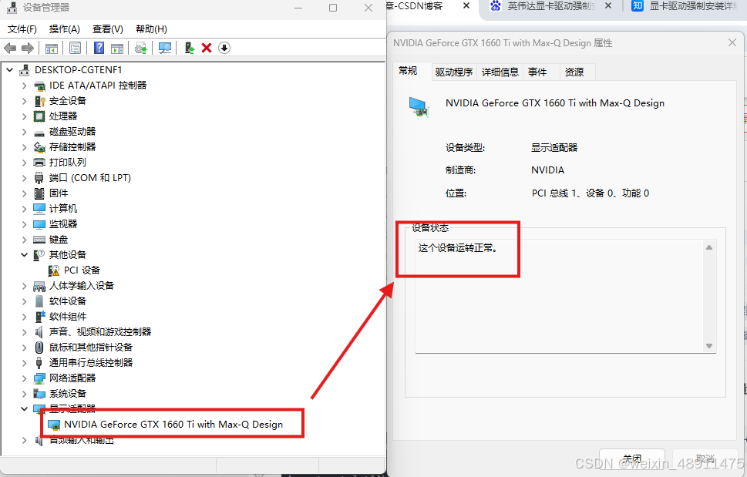Click the properties sheet toolbar icon
Viewport: 747px width, 477px height.
pos(76,48)
